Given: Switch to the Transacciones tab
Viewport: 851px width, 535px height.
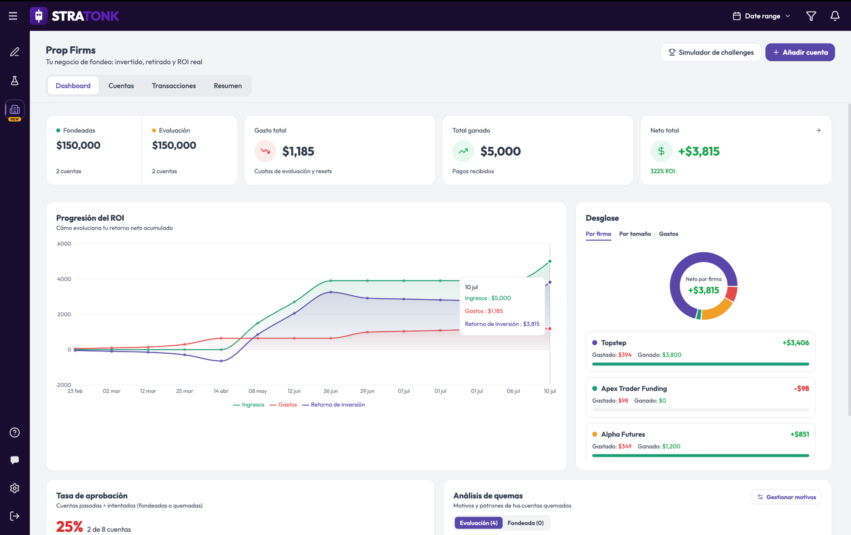Looking at the screenshot, I should click(x=174, y=86).
